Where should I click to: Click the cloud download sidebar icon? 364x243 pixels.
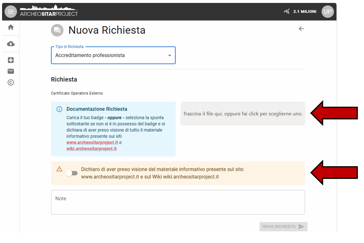click(11, 44)
